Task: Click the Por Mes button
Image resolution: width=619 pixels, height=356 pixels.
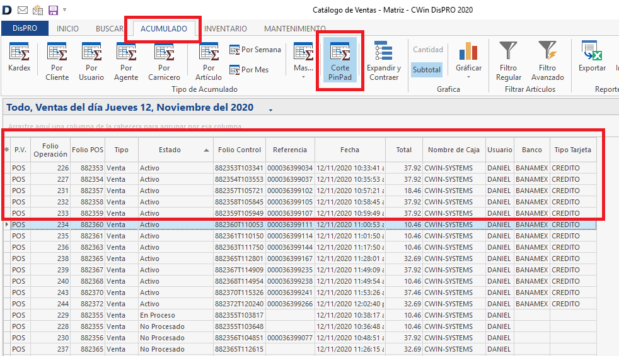Action: click(x=248, y=70)
